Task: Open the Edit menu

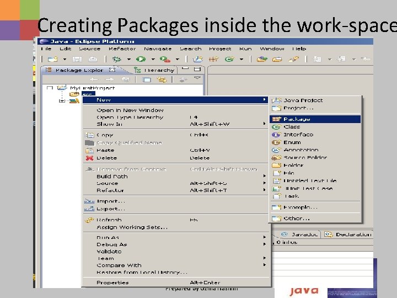Action: (65, 49)
